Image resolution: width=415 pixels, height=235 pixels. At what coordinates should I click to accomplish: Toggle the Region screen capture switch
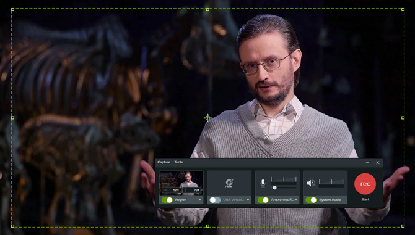coord(167,200)
